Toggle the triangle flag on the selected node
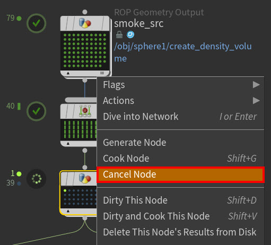271x245 pixels. tap(68, 211)
